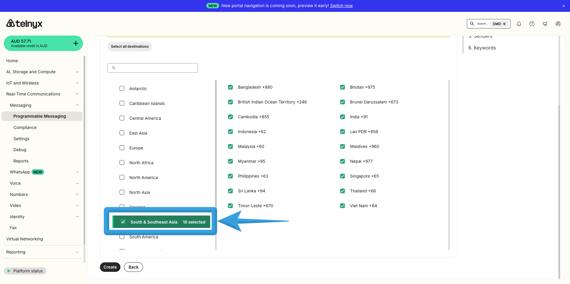Navigate to Programmable Messaging

point(40,116)
